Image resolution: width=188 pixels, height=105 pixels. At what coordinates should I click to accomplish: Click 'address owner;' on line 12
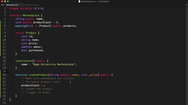32,47
